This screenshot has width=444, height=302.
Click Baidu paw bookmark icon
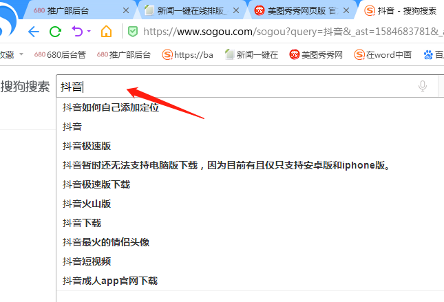428,54
